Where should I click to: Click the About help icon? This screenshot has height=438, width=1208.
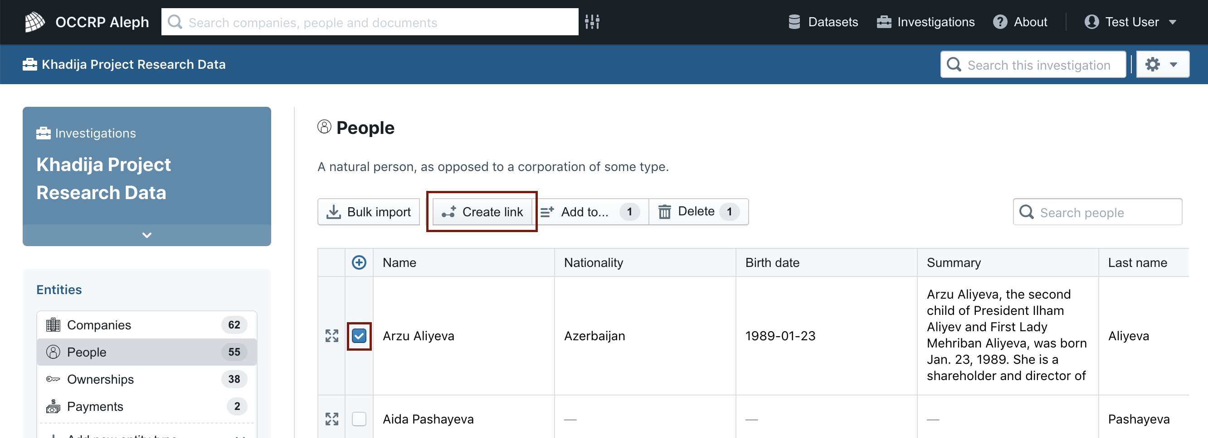coord(1000,22)
